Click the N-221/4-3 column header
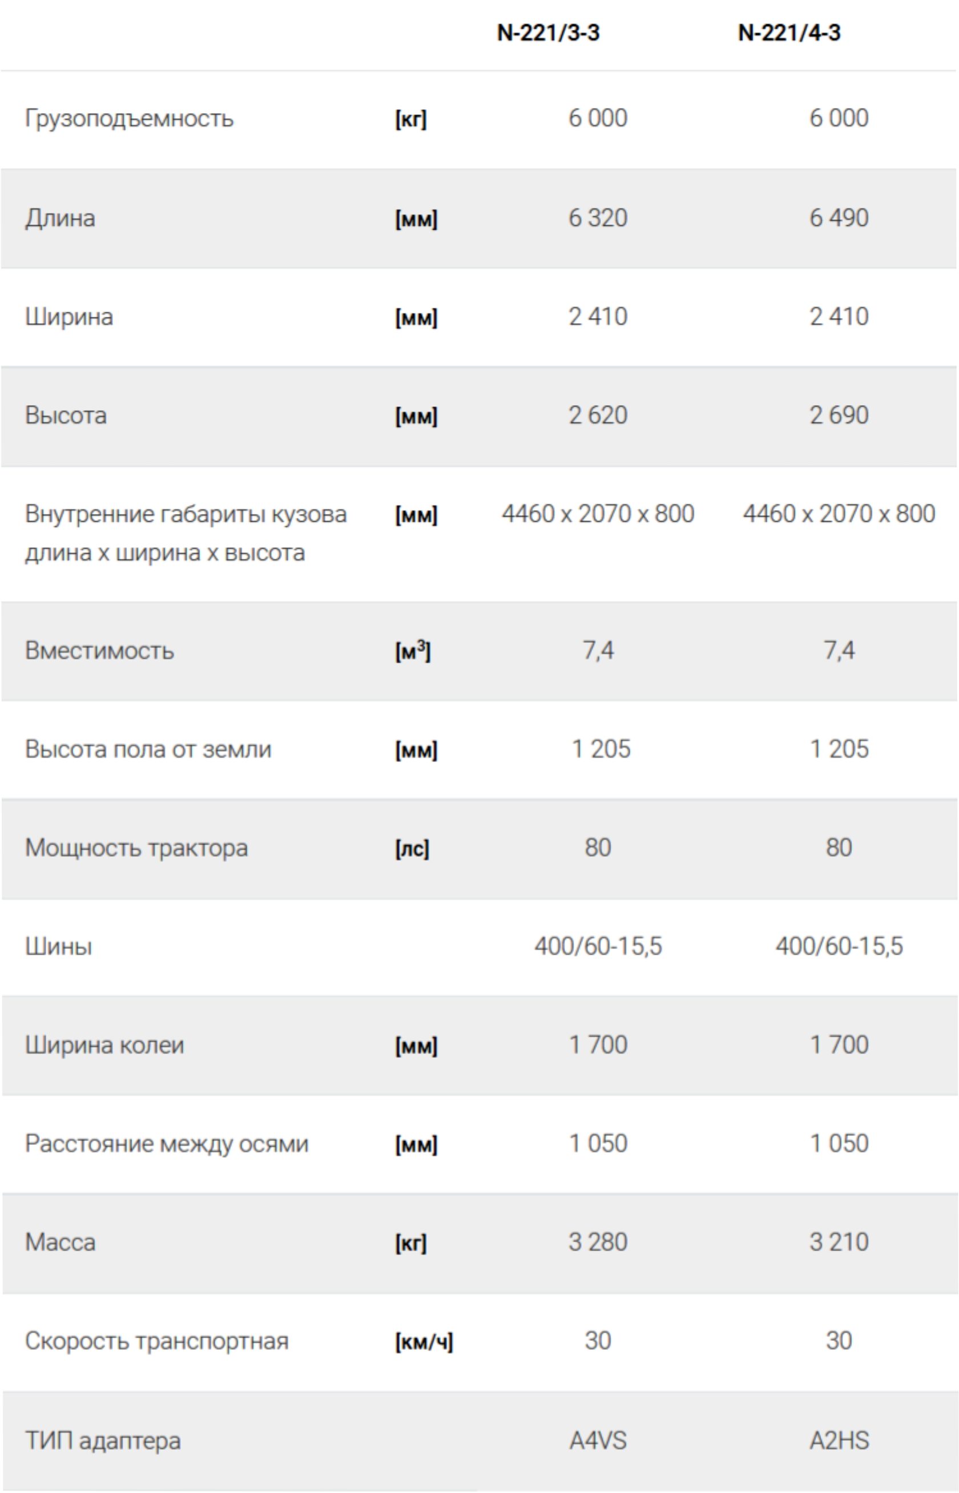Screen dimensions: 959x1493 [789, 33]
